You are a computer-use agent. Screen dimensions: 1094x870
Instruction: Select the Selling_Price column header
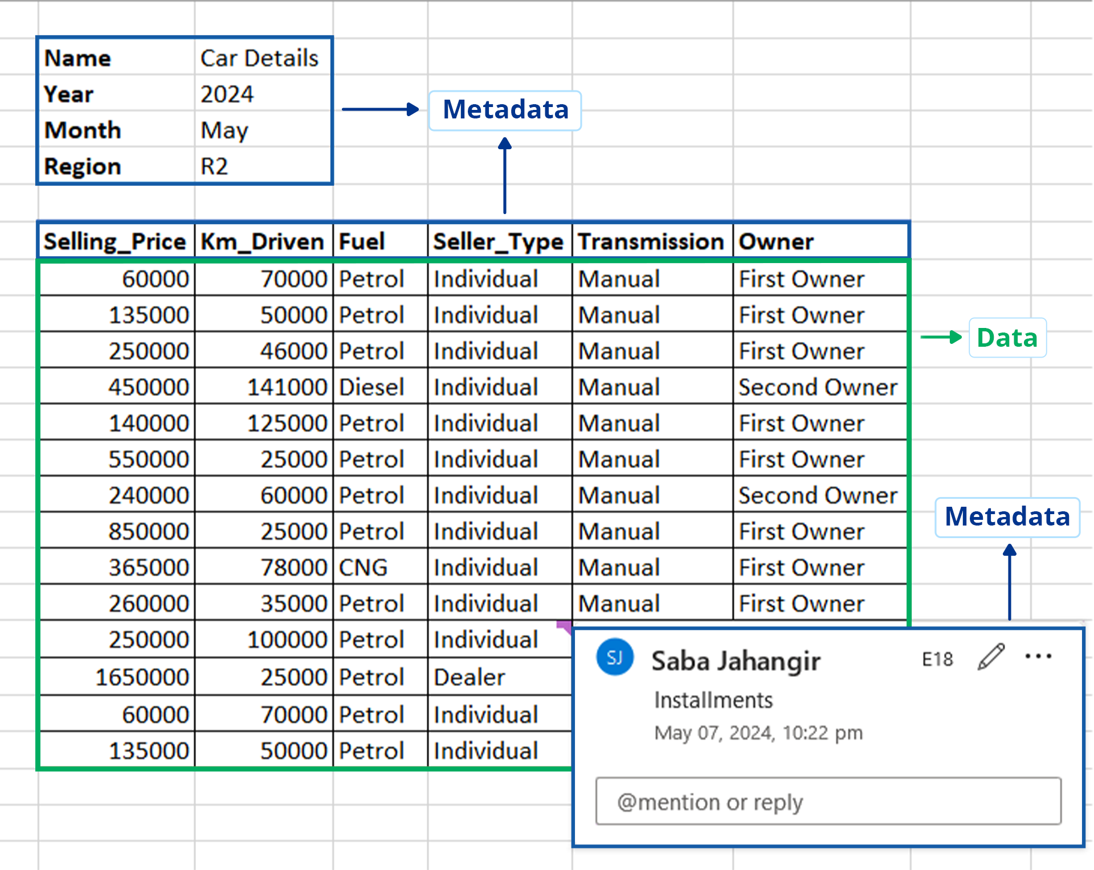tap(115, 241)
